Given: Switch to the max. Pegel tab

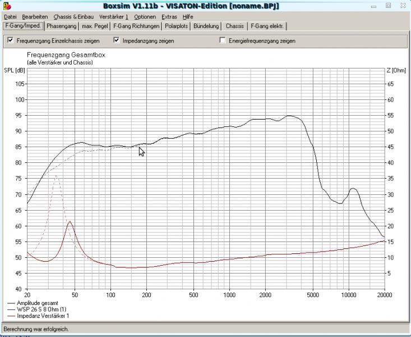Looking at the screenshot, I should (x=94, y=26).
